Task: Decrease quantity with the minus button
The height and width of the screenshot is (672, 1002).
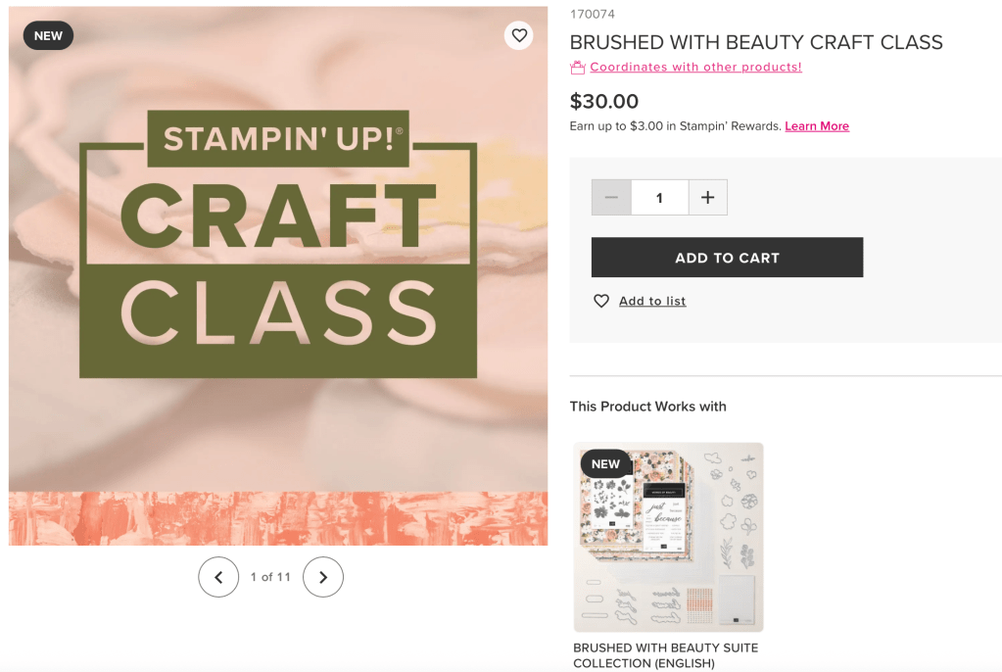Action: point(611,198)
